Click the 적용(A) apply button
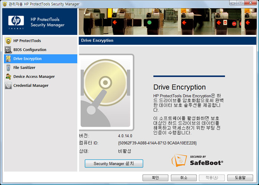 pyautogui.click(x=212, y=178)
